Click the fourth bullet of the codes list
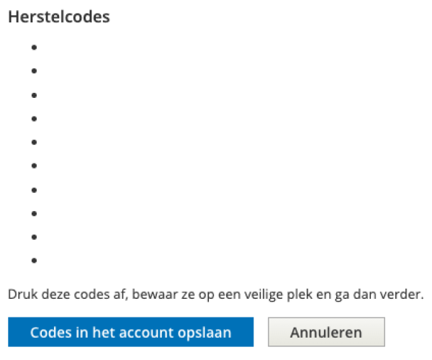 (x=34, y=119)
